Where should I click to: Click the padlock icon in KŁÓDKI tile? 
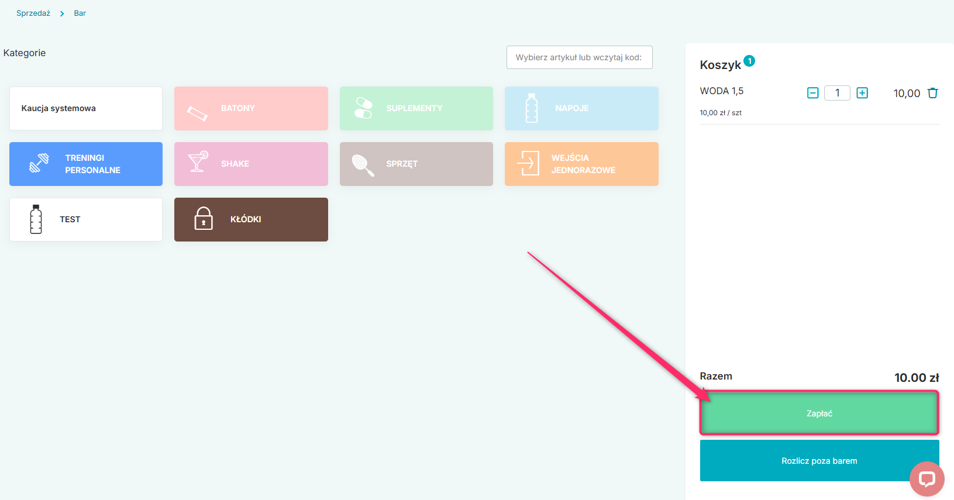(x=204, y=219)
